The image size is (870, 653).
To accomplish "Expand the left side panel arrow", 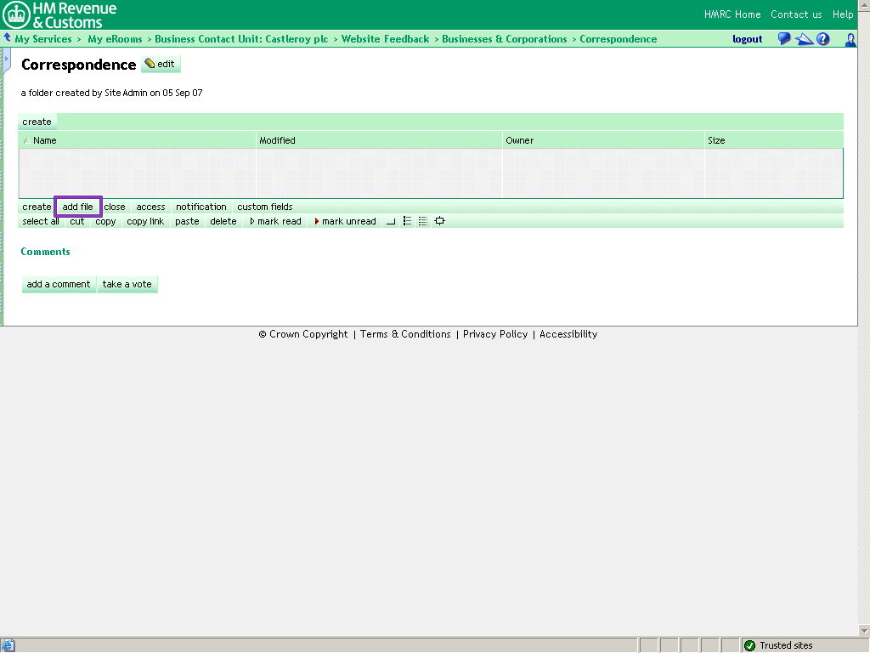I will pos(7,60).
